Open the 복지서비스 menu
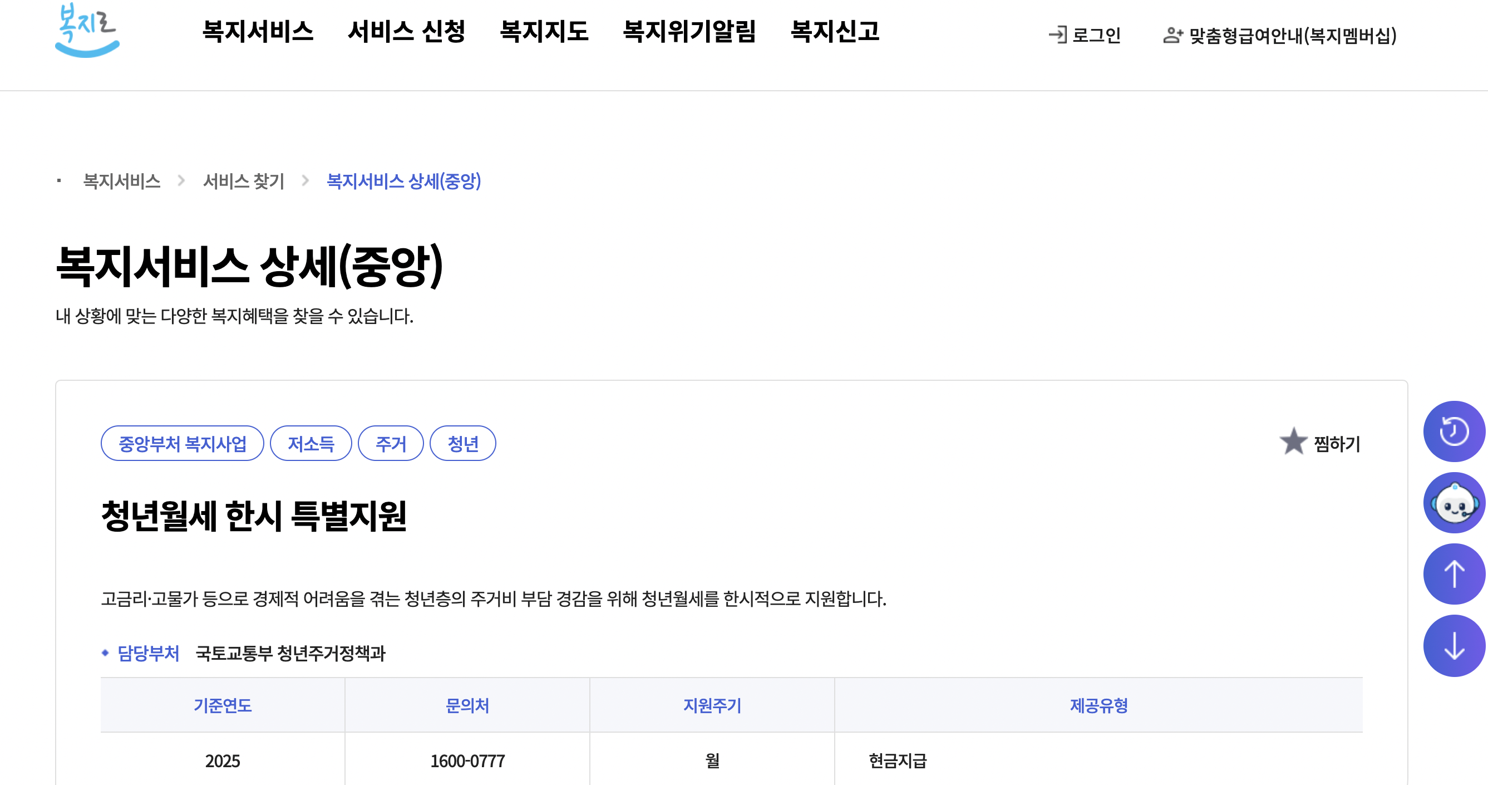The image size is (1488, 785). pyautogui.click(x=258, y=31)
